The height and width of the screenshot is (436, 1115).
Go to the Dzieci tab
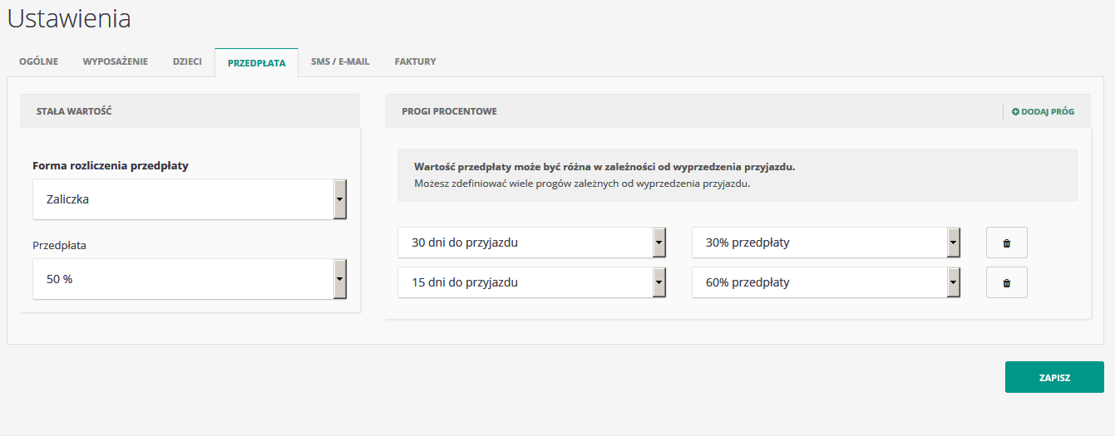pos(187,61)
